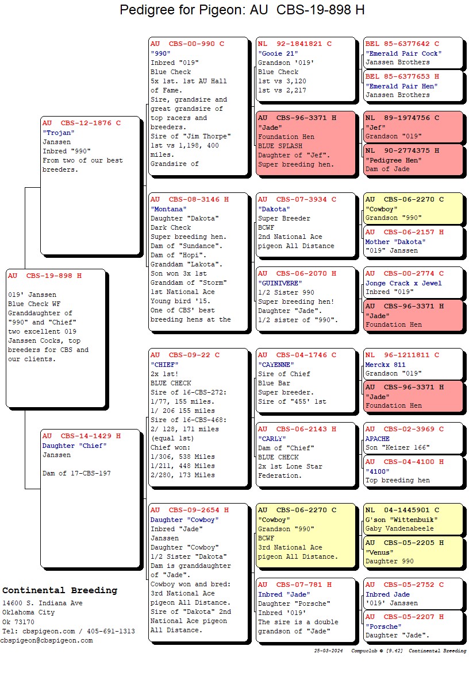
Task: Click the "Emerald Pair Cock" entry
Action: 413,53
